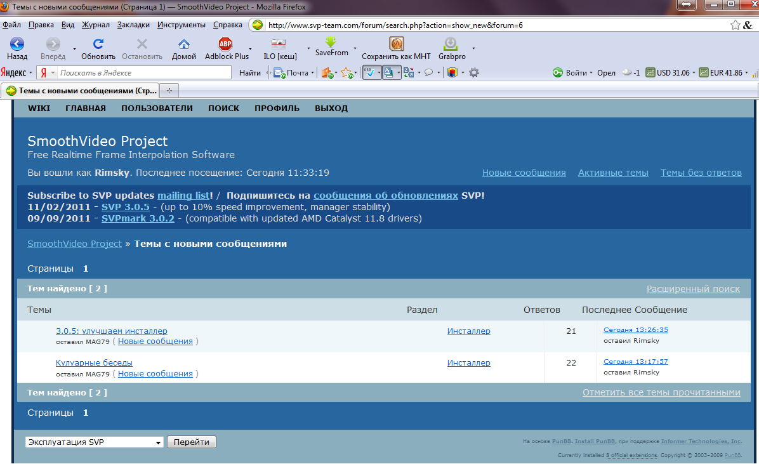Open a new browser tab
This screenshot has width=759, height=464.
click(x=169, y=90)
